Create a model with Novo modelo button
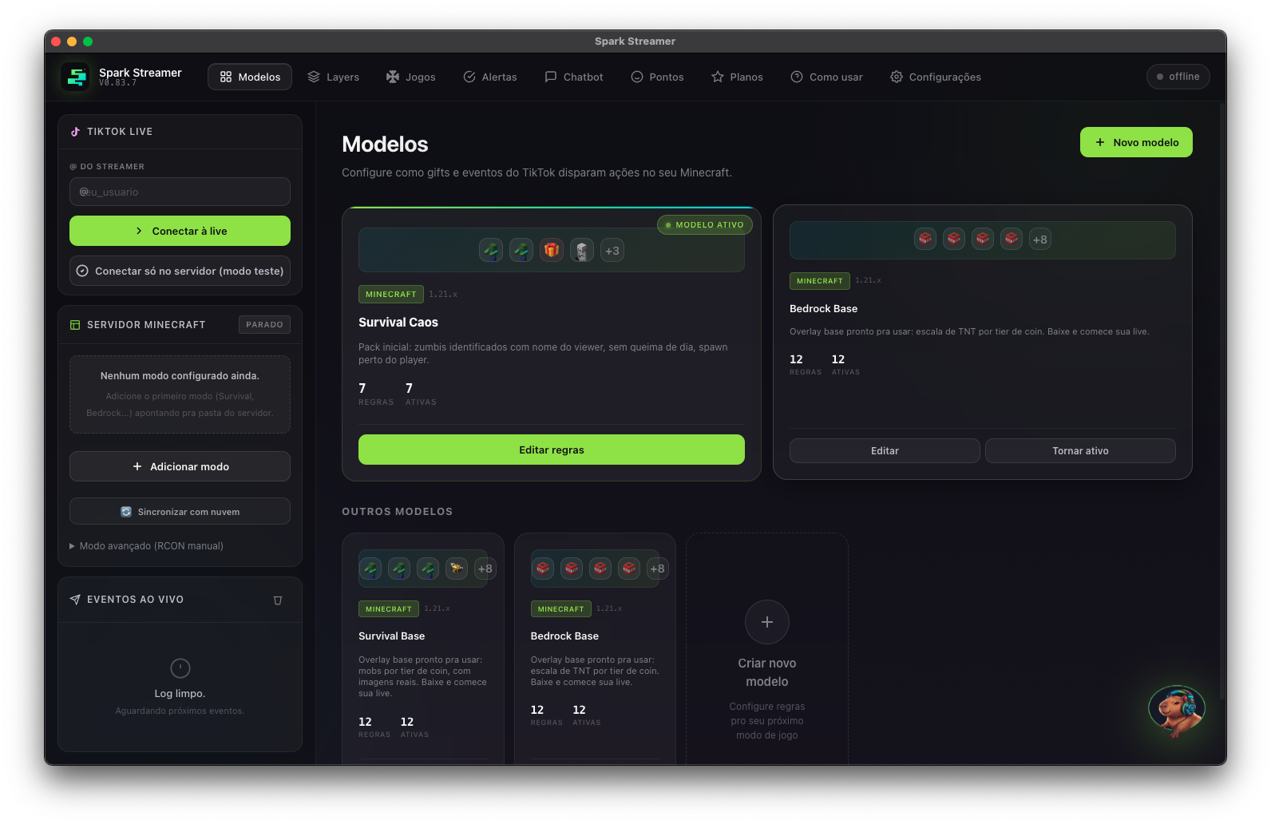 [x=1136, y=142]
